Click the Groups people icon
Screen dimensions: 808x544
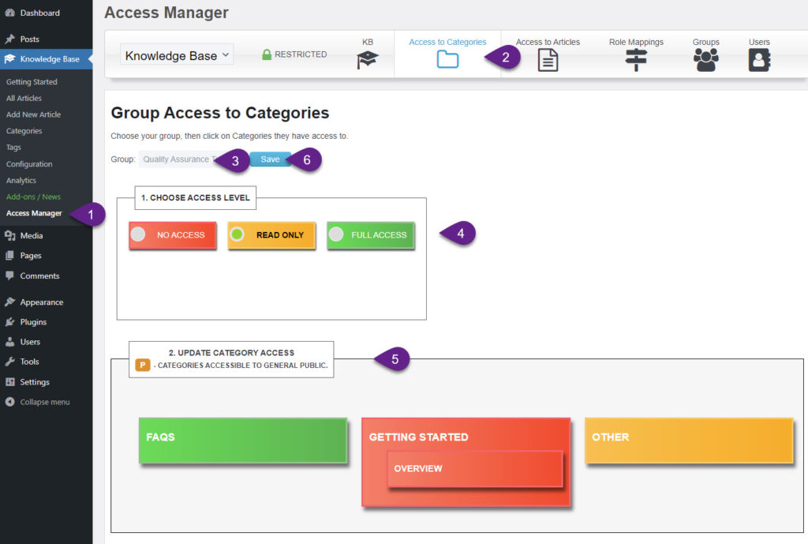coord(705,60)
